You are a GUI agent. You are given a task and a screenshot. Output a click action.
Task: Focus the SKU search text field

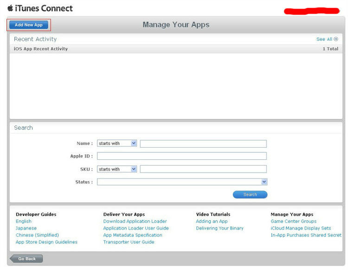click(x=203, y=169)
